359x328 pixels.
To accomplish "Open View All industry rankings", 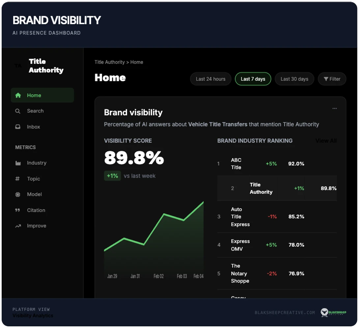I will pos(326,141).
